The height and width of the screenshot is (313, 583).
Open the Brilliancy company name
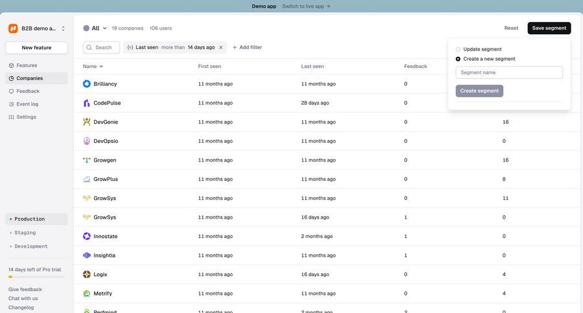tap(105, 84)
